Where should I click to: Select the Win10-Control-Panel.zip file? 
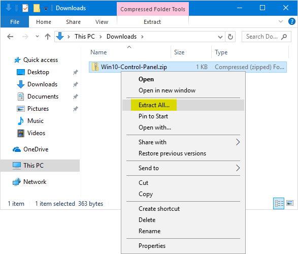pos(187,67)
